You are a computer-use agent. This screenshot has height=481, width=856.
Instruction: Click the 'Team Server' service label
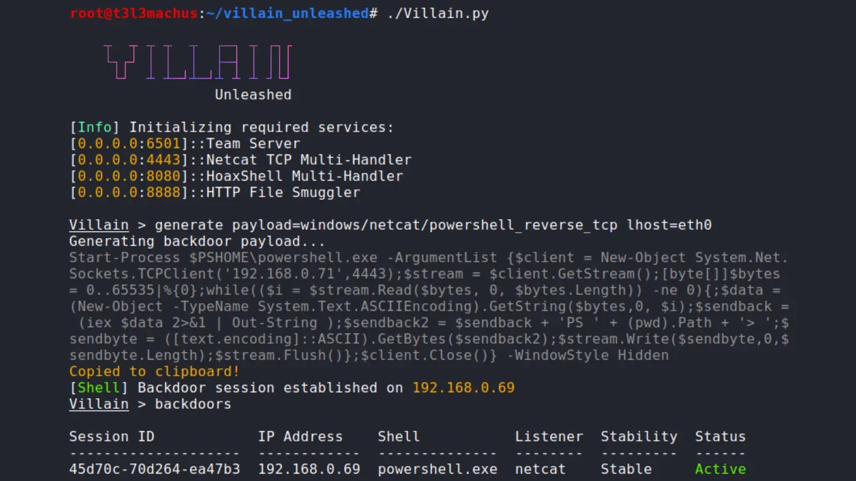[253, 143]
